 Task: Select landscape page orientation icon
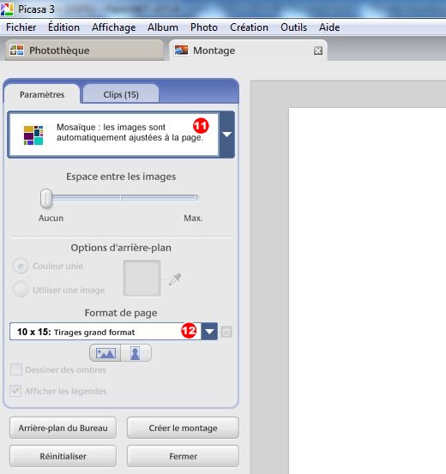[105, 353]
